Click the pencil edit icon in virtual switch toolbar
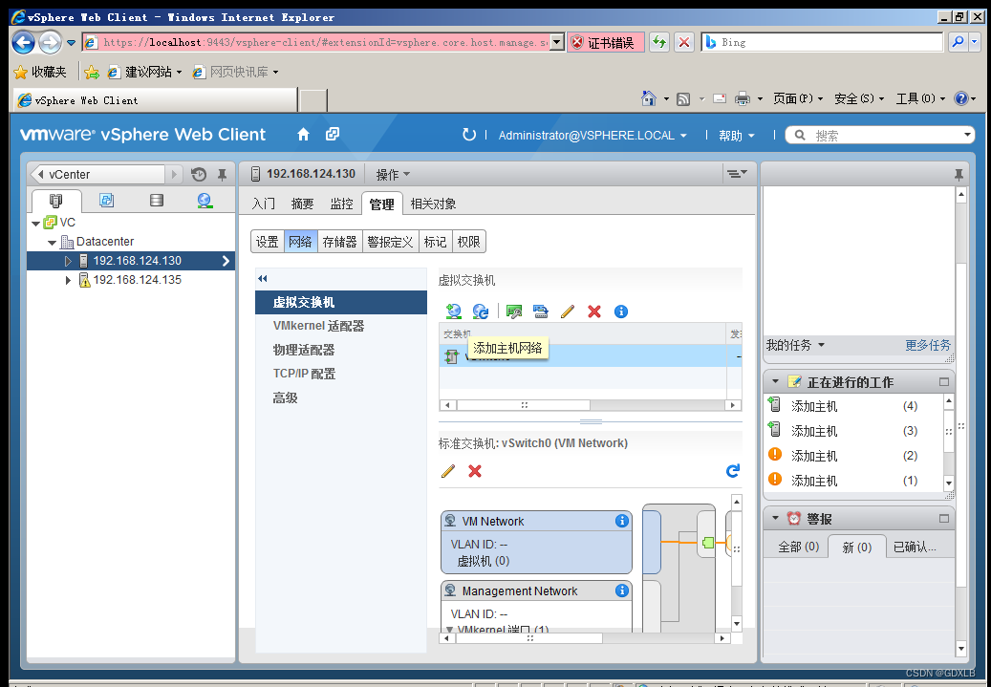This screenshot has width=991, height=687. tap(567, 311)
